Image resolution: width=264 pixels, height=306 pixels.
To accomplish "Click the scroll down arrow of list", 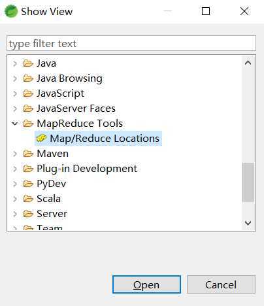I will coord(248,223).
